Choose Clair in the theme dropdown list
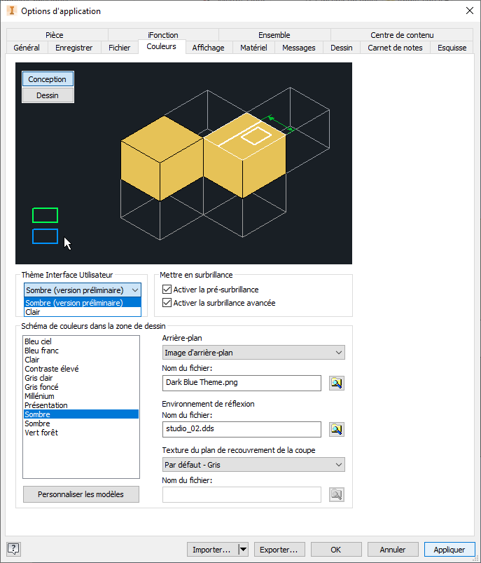Screen dimensions: 481x563 [83, 312]
